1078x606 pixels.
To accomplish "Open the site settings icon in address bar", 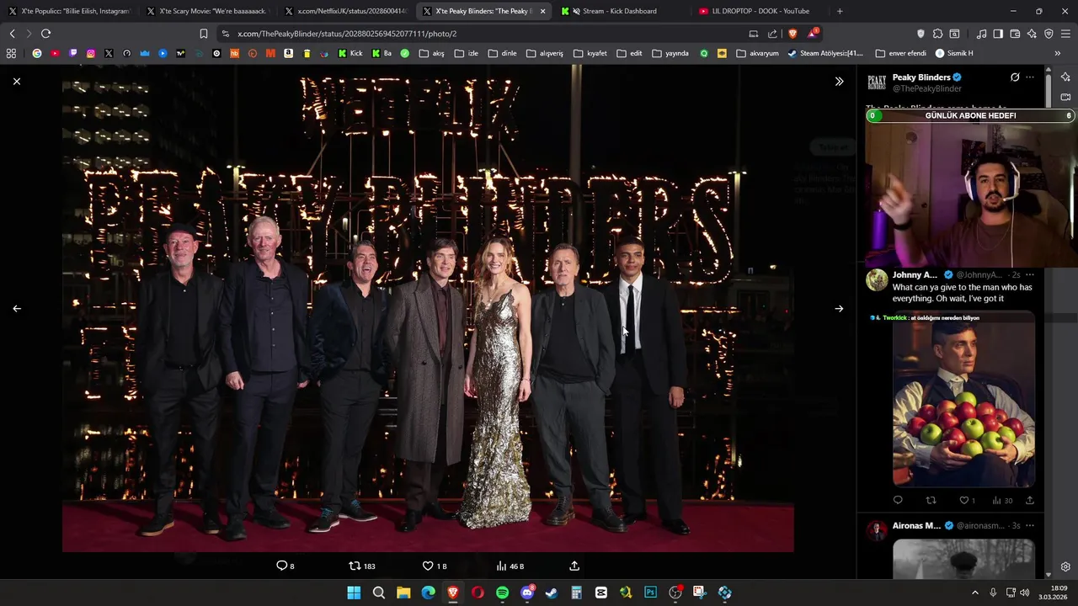I will (225, 34).
